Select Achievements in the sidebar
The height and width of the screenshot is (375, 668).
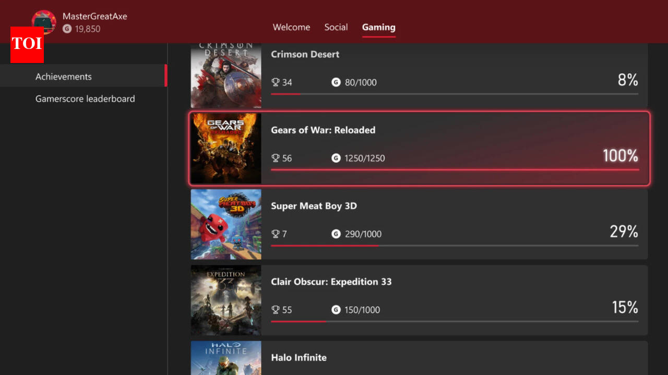pyautogui.click(x=64, y=76)
